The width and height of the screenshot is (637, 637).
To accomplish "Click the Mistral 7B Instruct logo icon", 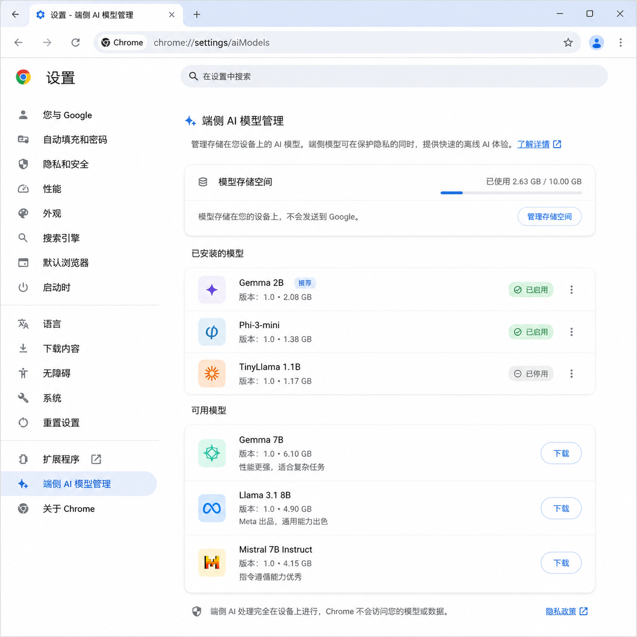I will pyautogui.click(x=212, y=562).
